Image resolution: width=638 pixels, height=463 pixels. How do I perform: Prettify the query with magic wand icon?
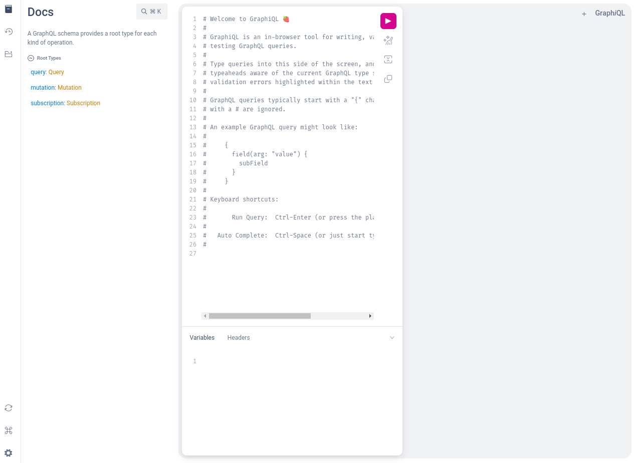pos(388,41)
